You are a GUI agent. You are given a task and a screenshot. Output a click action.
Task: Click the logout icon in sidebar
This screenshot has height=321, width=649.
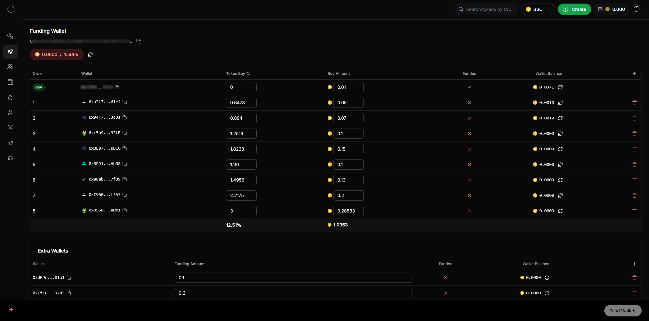(x=10, y=309)
